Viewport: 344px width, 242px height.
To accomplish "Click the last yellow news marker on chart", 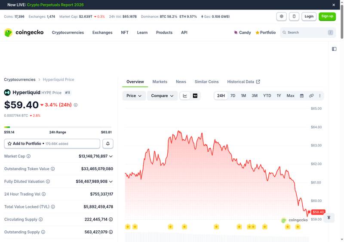I will click(298, 227).
